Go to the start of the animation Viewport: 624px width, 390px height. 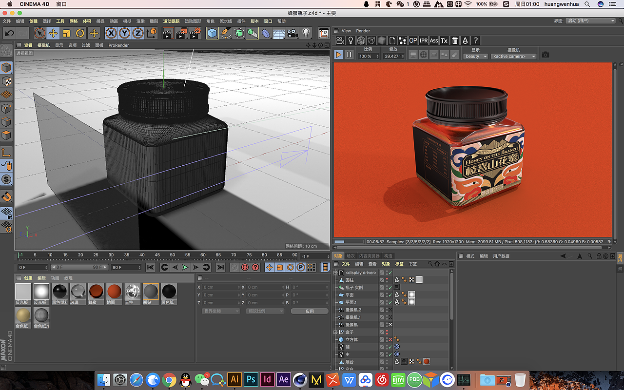tap(151, 267)
